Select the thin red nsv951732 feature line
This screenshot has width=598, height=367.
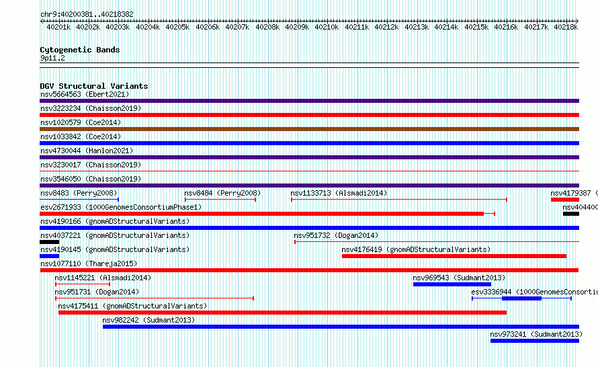(437, 242)
